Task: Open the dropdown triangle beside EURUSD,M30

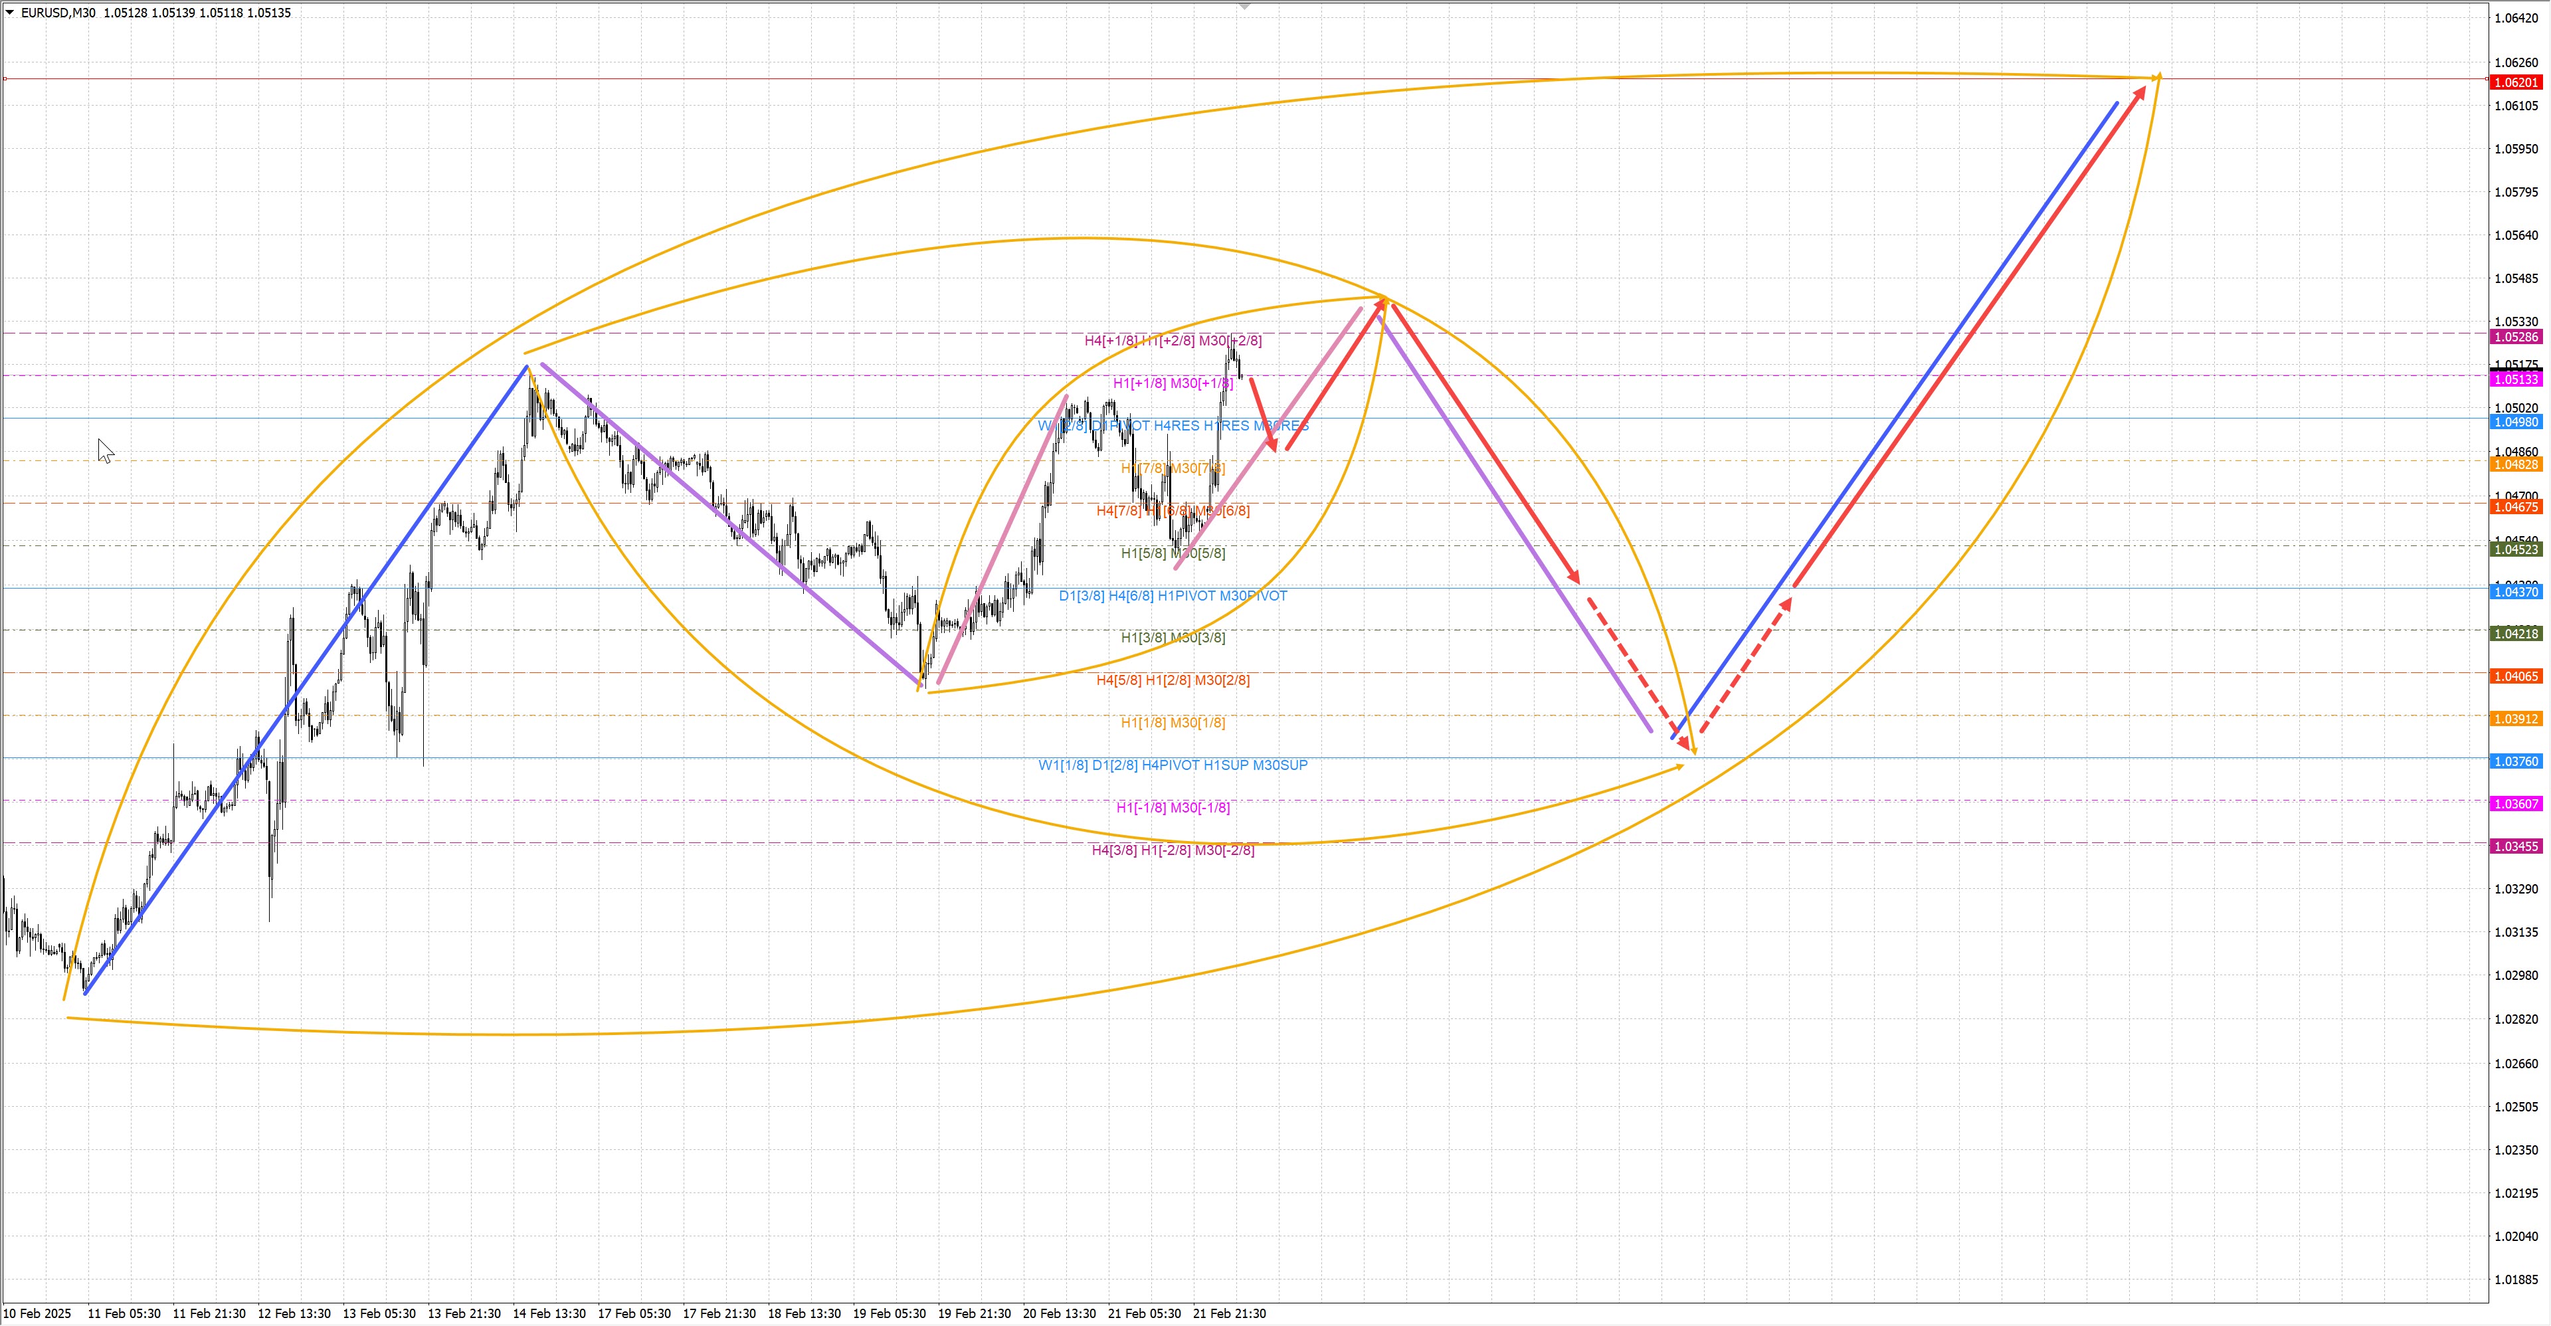Action: click(x=10, y=13)
